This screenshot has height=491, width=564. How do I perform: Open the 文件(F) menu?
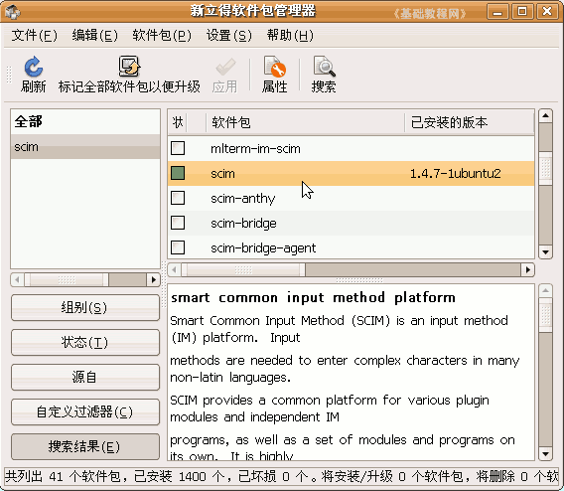click(34, 35)
